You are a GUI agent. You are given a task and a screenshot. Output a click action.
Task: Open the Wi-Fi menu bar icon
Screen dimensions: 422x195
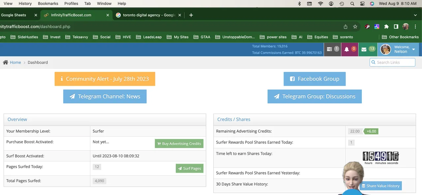click(320, 4)
